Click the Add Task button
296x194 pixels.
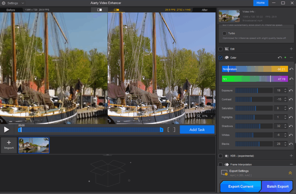click(197, 130)
